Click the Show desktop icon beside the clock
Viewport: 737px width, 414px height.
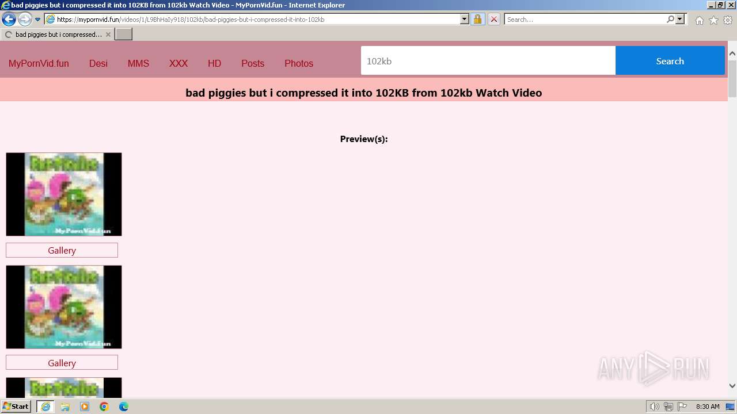[x=730, y=407]
